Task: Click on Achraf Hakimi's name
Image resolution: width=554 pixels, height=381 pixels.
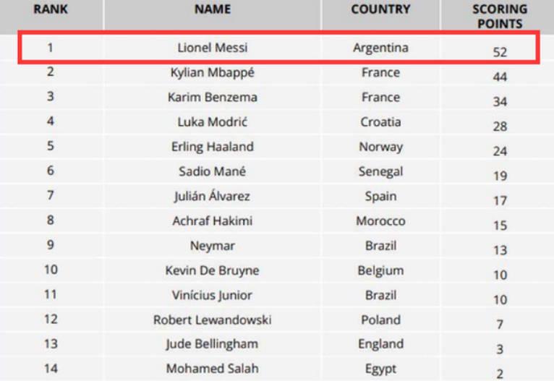Action: [x=213, y=221]
